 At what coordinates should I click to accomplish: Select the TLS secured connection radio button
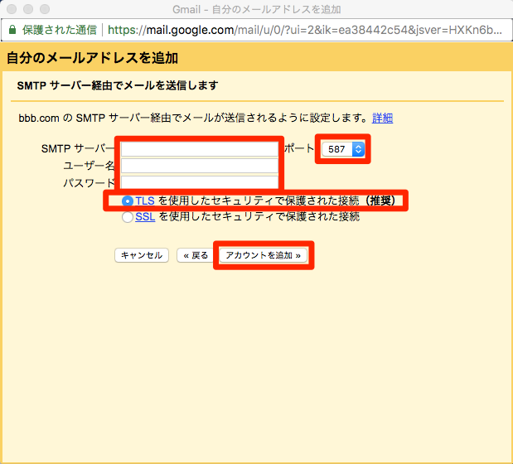[128, 201]
